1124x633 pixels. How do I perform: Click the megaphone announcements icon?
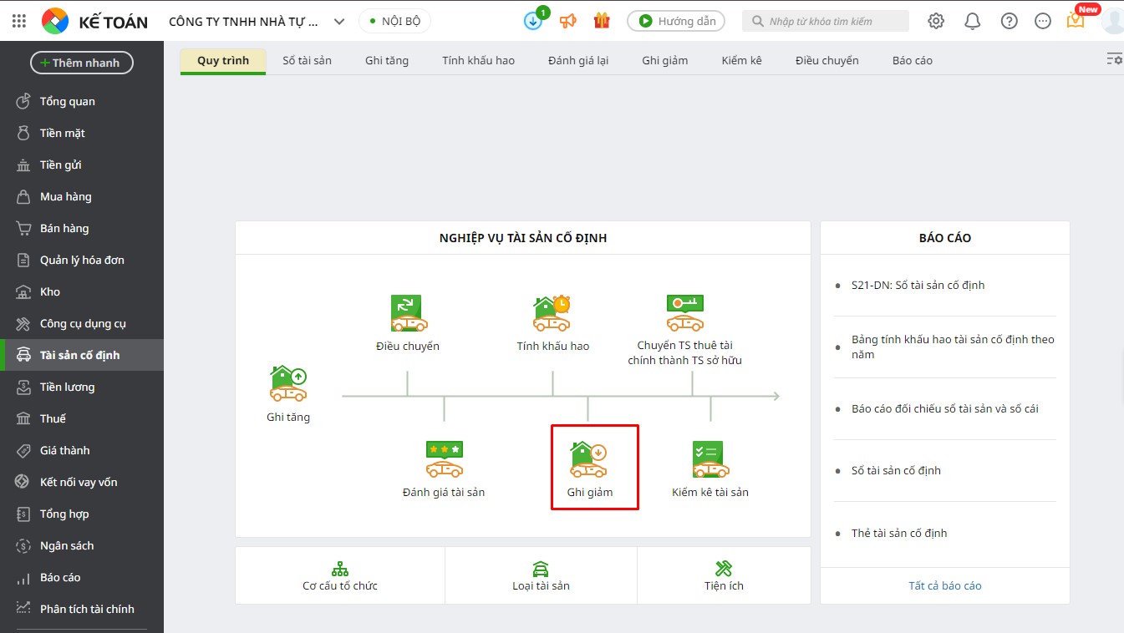(x=568, y=21)
